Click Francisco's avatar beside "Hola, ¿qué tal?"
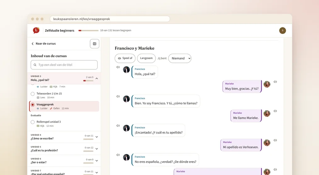The height and width of the screenshot is (175, 319). click(126, 70)
